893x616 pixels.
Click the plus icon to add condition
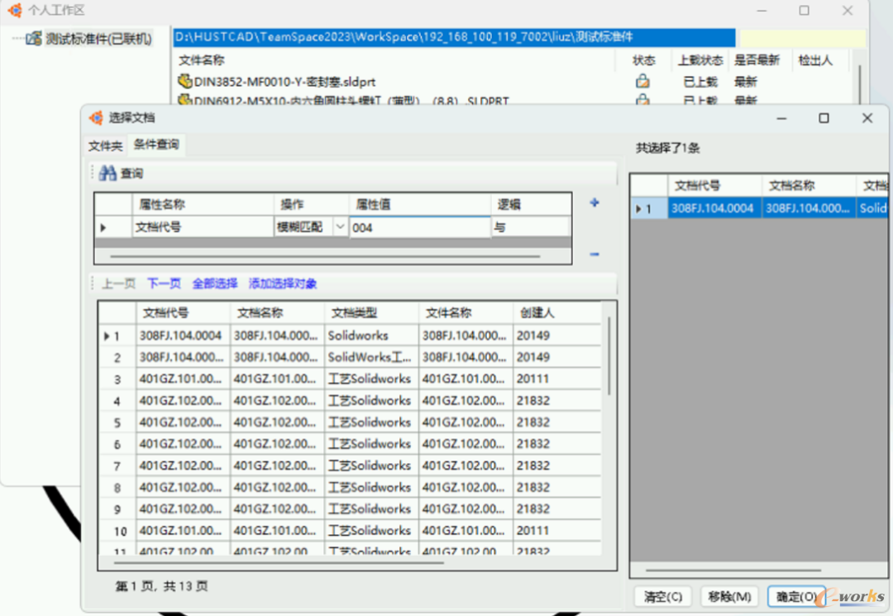[x=594, y=203]
